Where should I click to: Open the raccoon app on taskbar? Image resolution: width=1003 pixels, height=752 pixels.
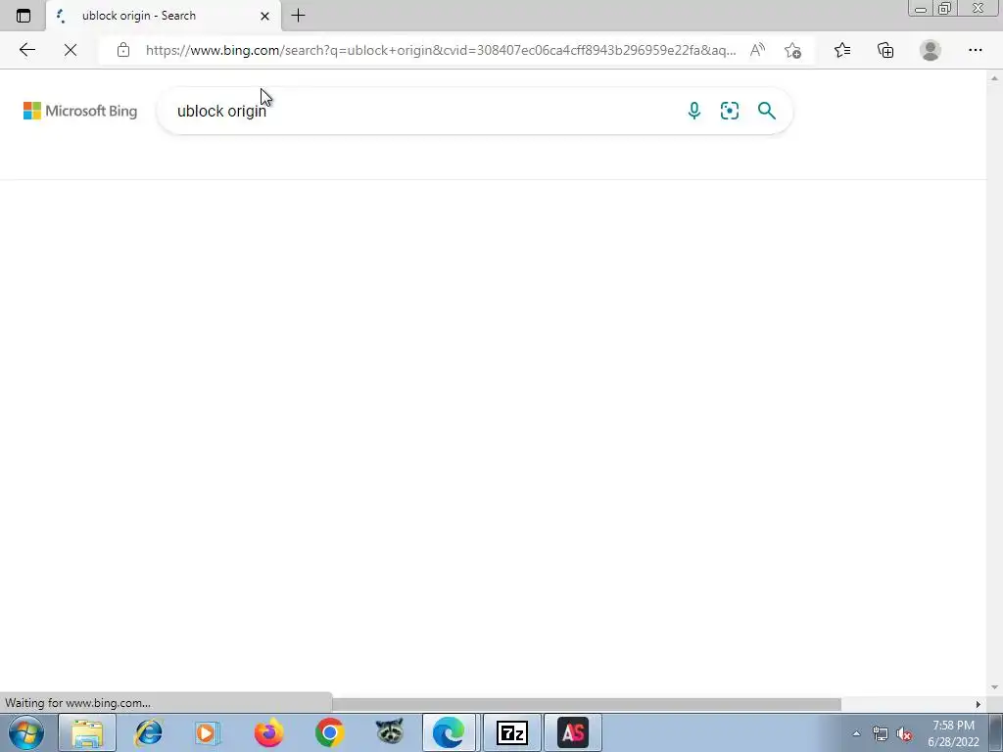390,732
